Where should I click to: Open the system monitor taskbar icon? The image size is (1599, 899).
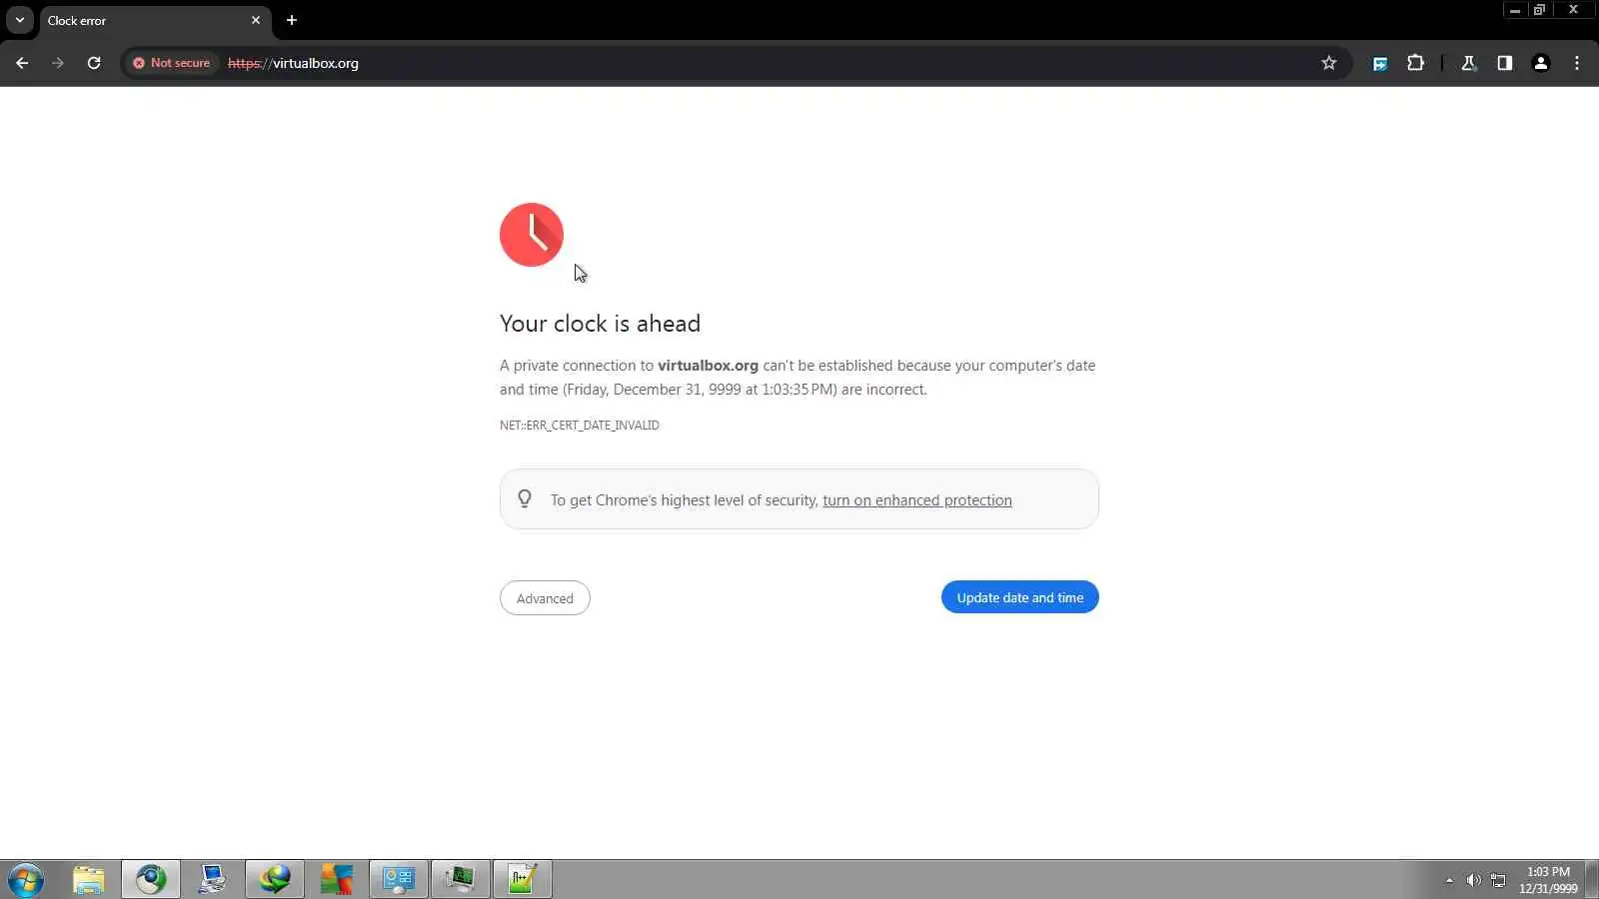point(461,879)
